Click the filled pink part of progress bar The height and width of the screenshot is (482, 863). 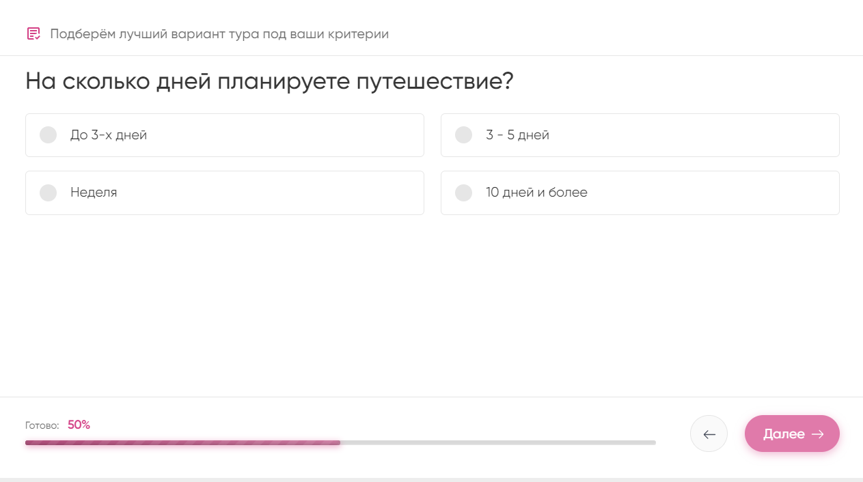[182, 442]
